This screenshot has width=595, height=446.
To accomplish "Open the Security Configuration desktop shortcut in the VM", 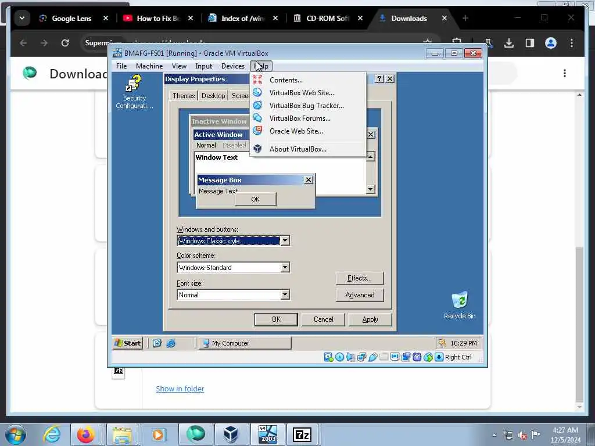I will 134,92.
